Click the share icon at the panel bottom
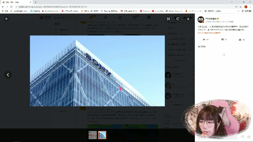253x142 pixels. pos(242,137)
